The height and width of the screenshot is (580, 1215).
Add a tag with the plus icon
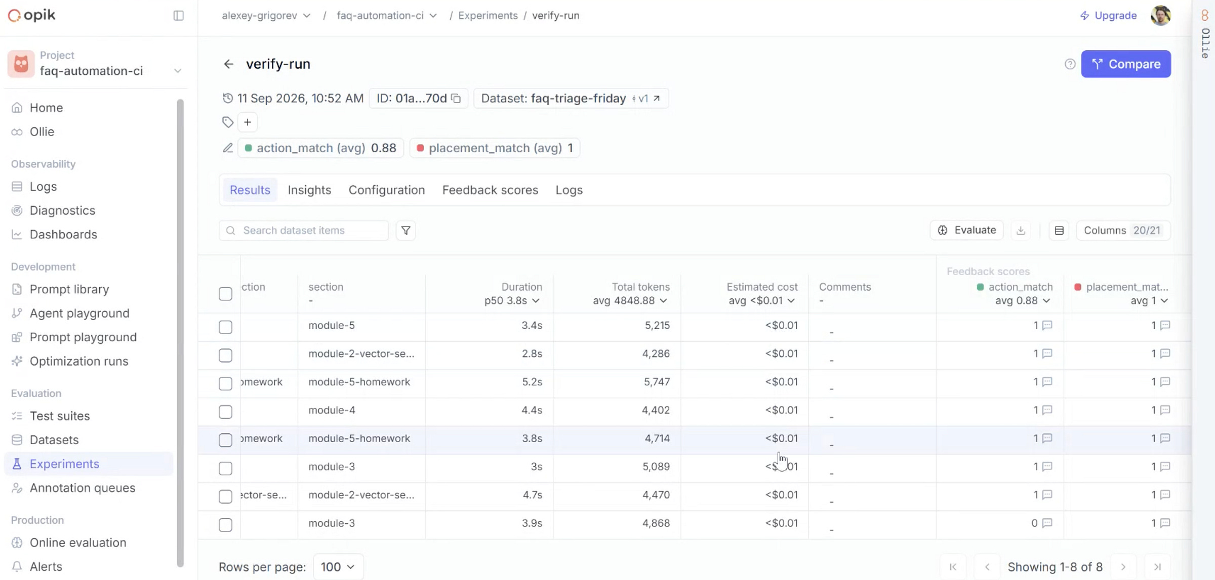[x=248, y=122]
